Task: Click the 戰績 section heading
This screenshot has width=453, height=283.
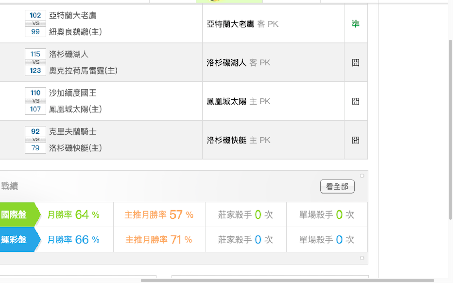Action: click(10, 186)
